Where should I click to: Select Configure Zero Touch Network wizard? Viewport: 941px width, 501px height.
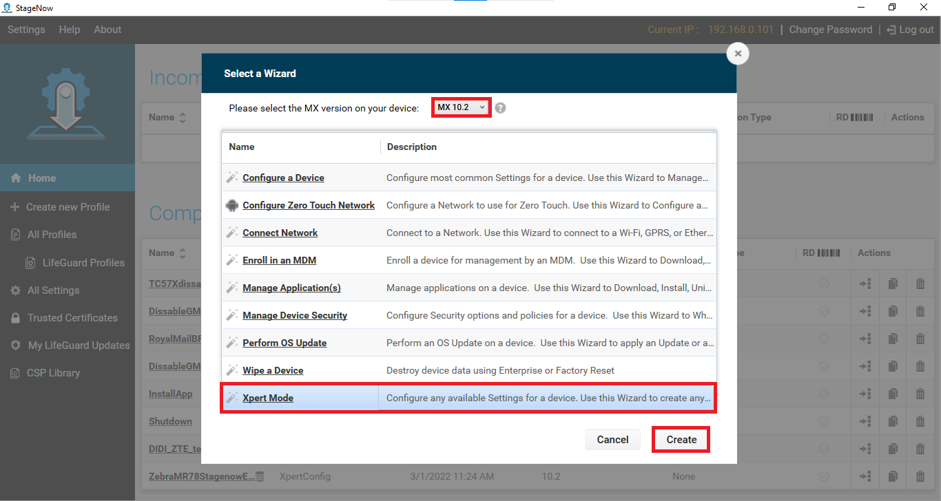(309, 205)
